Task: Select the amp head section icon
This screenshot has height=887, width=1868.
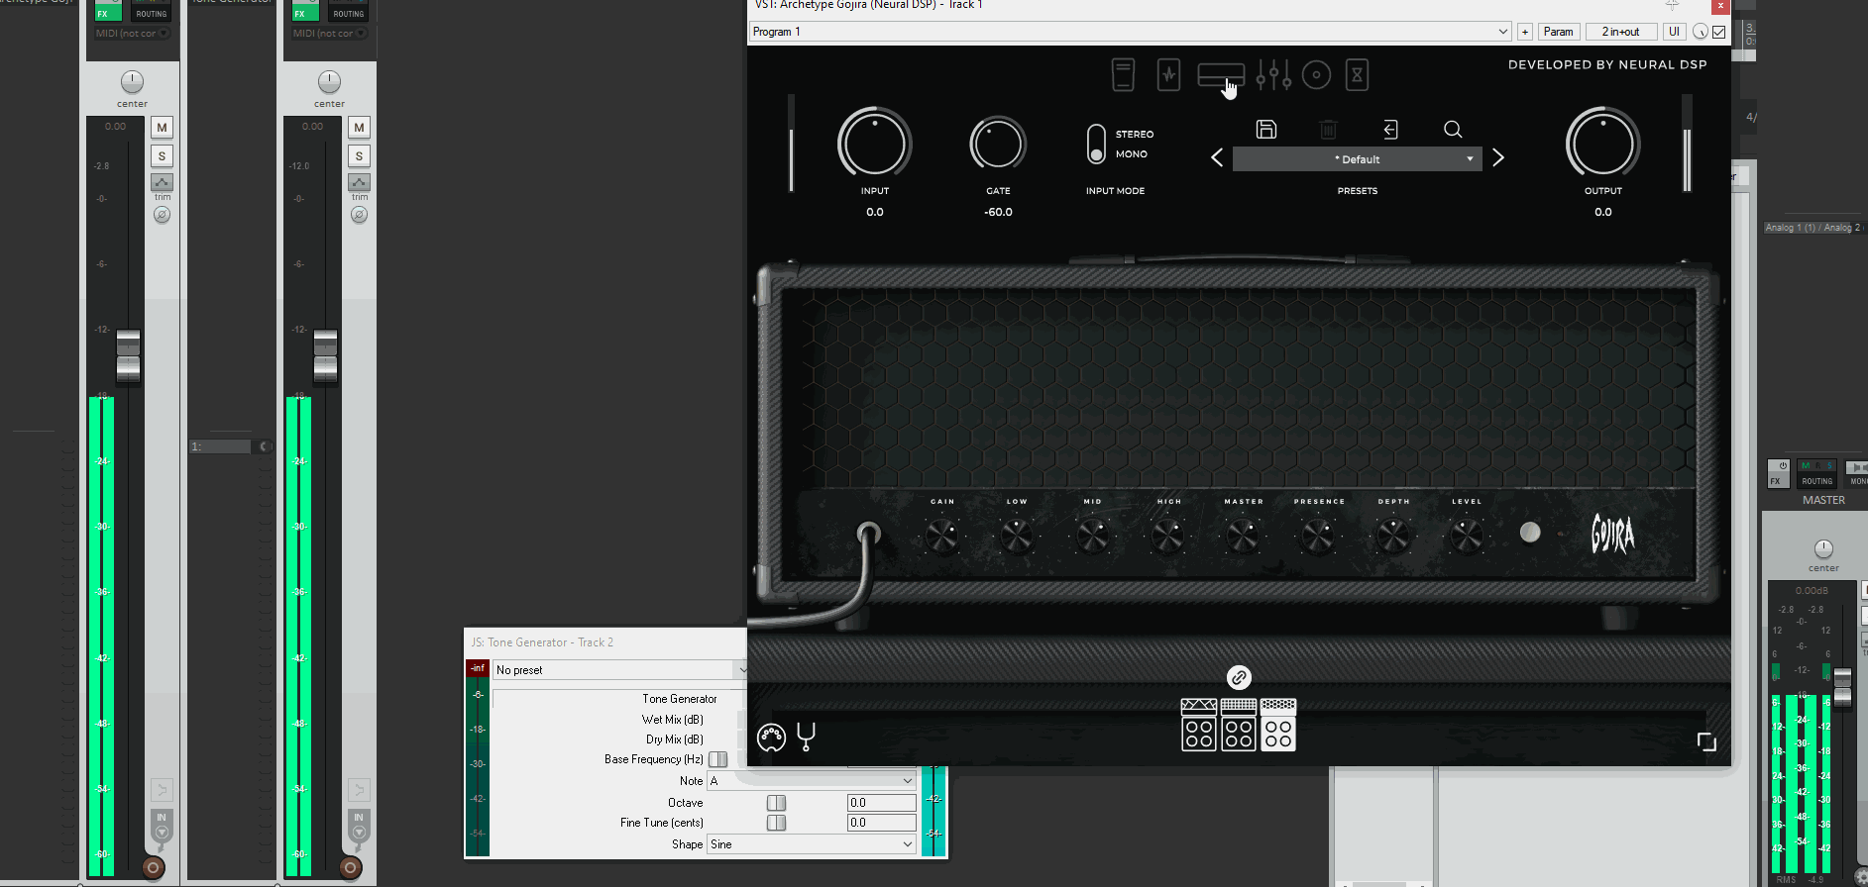Action: pos(1221,75)
